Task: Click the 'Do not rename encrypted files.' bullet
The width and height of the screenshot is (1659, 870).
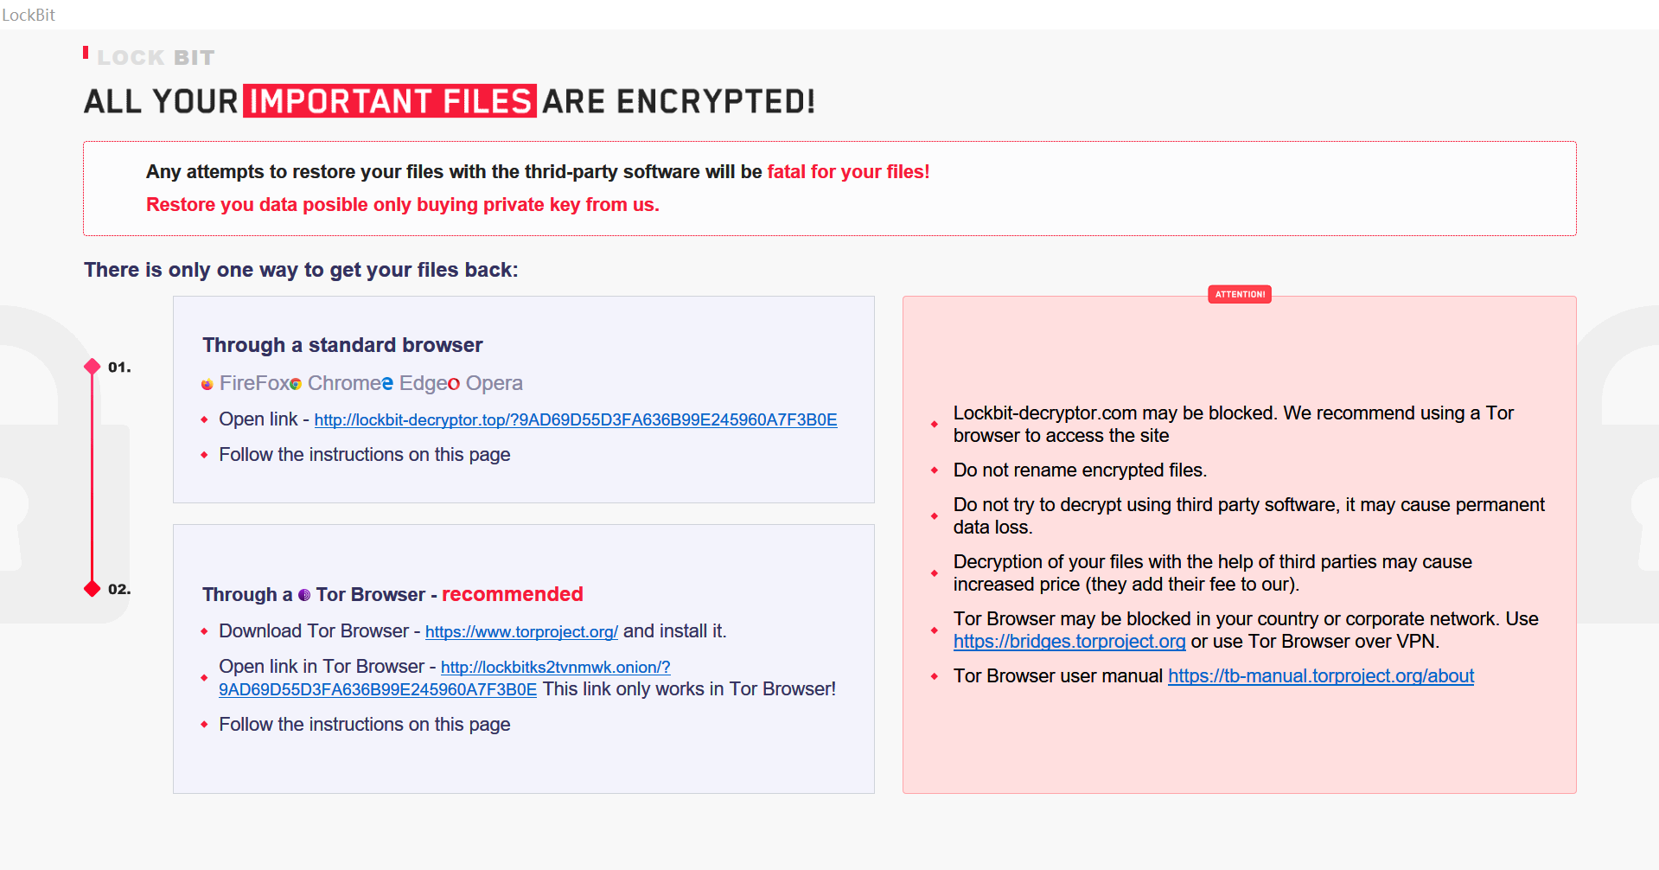Action: tap(1080, 470)
